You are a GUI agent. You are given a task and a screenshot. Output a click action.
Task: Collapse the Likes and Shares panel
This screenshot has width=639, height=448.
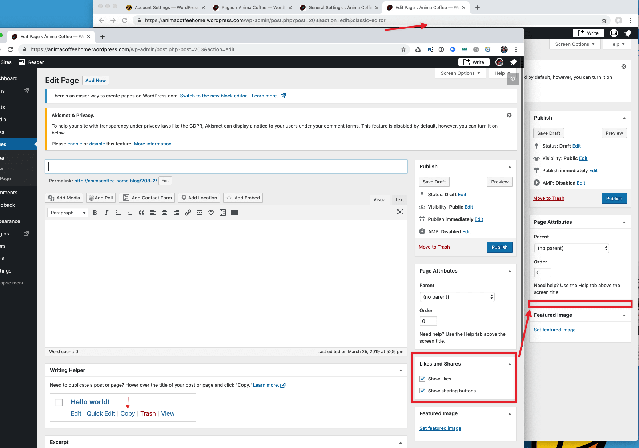click(x=510, y=364)
